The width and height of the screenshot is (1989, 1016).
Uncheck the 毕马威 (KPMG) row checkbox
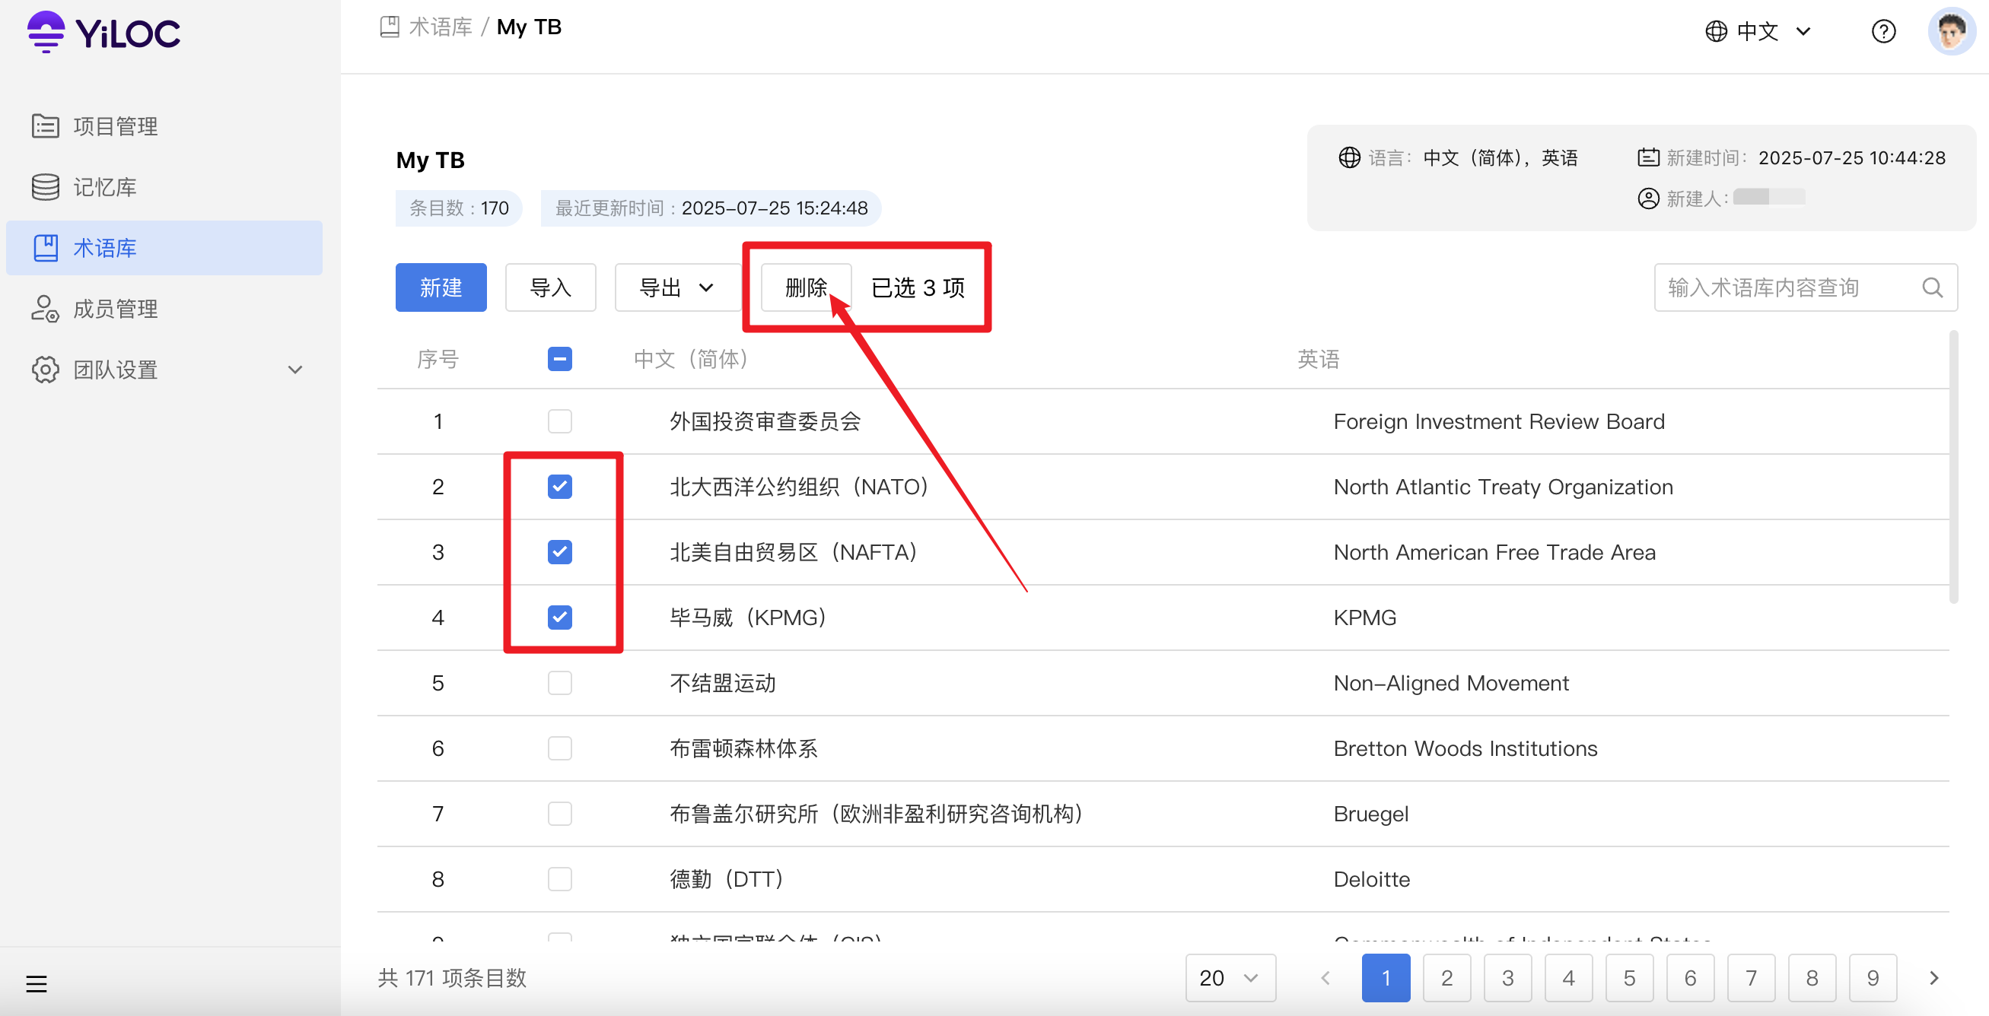coord(560,618)
